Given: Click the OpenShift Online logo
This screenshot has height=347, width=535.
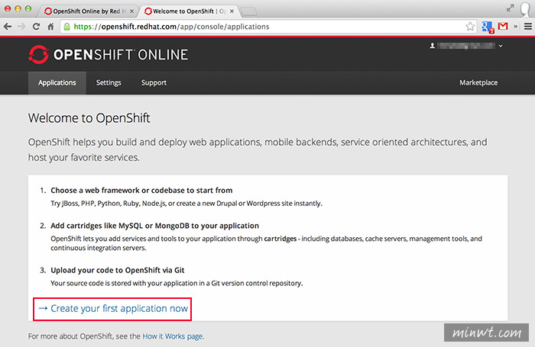Looking at the screenshot, I should coord(109,54).
